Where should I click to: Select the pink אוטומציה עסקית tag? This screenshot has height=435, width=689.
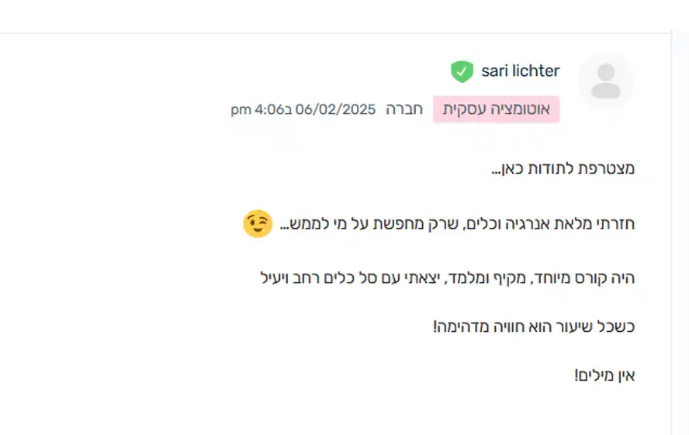[496, 109]
